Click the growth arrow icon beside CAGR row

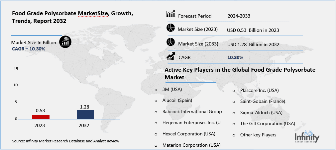click(171, 56)
